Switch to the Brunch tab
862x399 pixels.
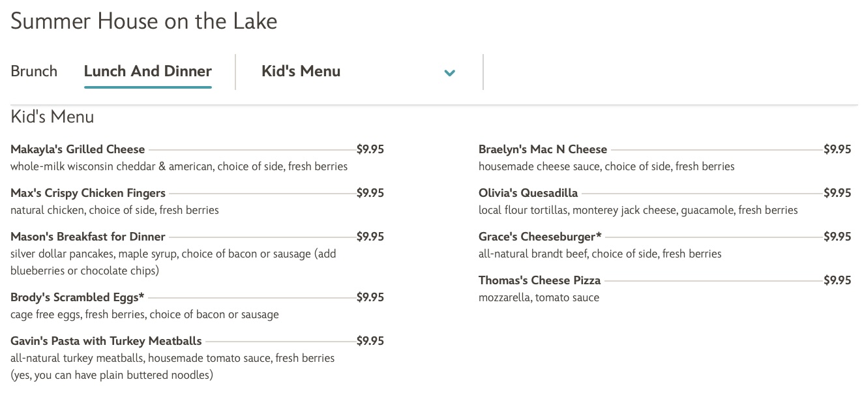coord(33,71)
